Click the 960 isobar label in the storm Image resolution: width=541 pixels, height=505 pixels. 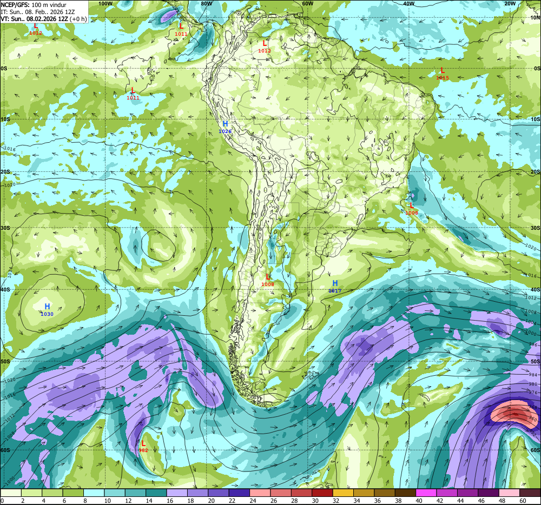pos(532,420)
